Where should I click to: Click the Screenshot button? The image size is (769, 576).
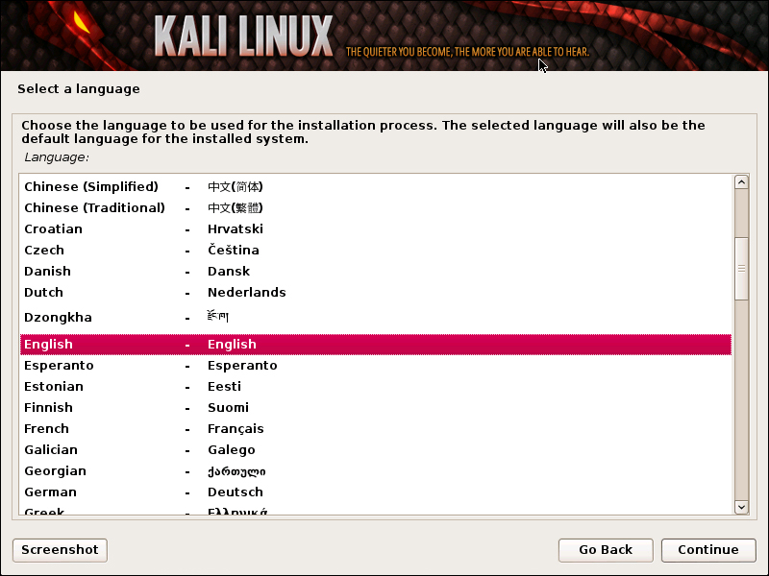[x=60, y=550]
